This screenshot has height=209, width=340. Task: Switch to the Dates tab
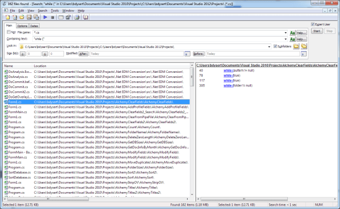[x=34, y=26]
